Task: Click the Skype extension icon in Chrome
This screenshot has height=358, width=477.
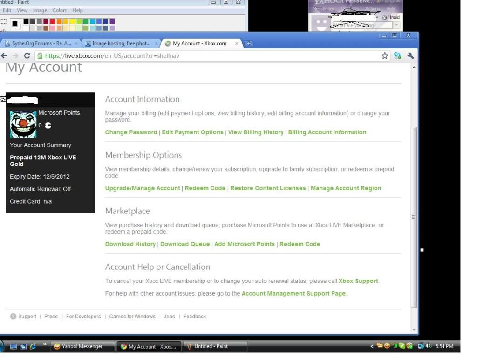Action: 397,56
